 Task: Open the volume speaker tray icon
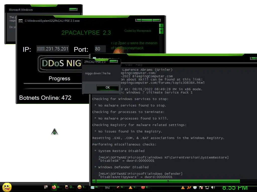click(x=213, y=187)
